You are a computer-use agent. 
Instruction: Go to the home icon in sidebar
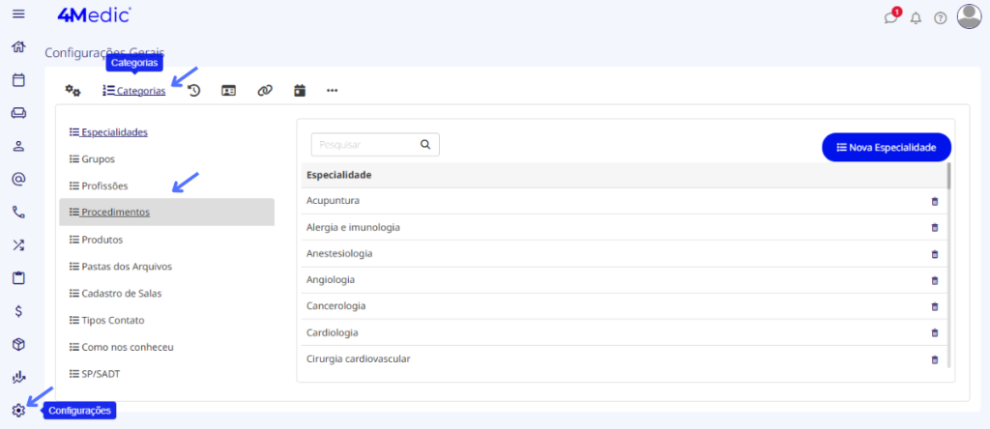(x=19, y=46)
